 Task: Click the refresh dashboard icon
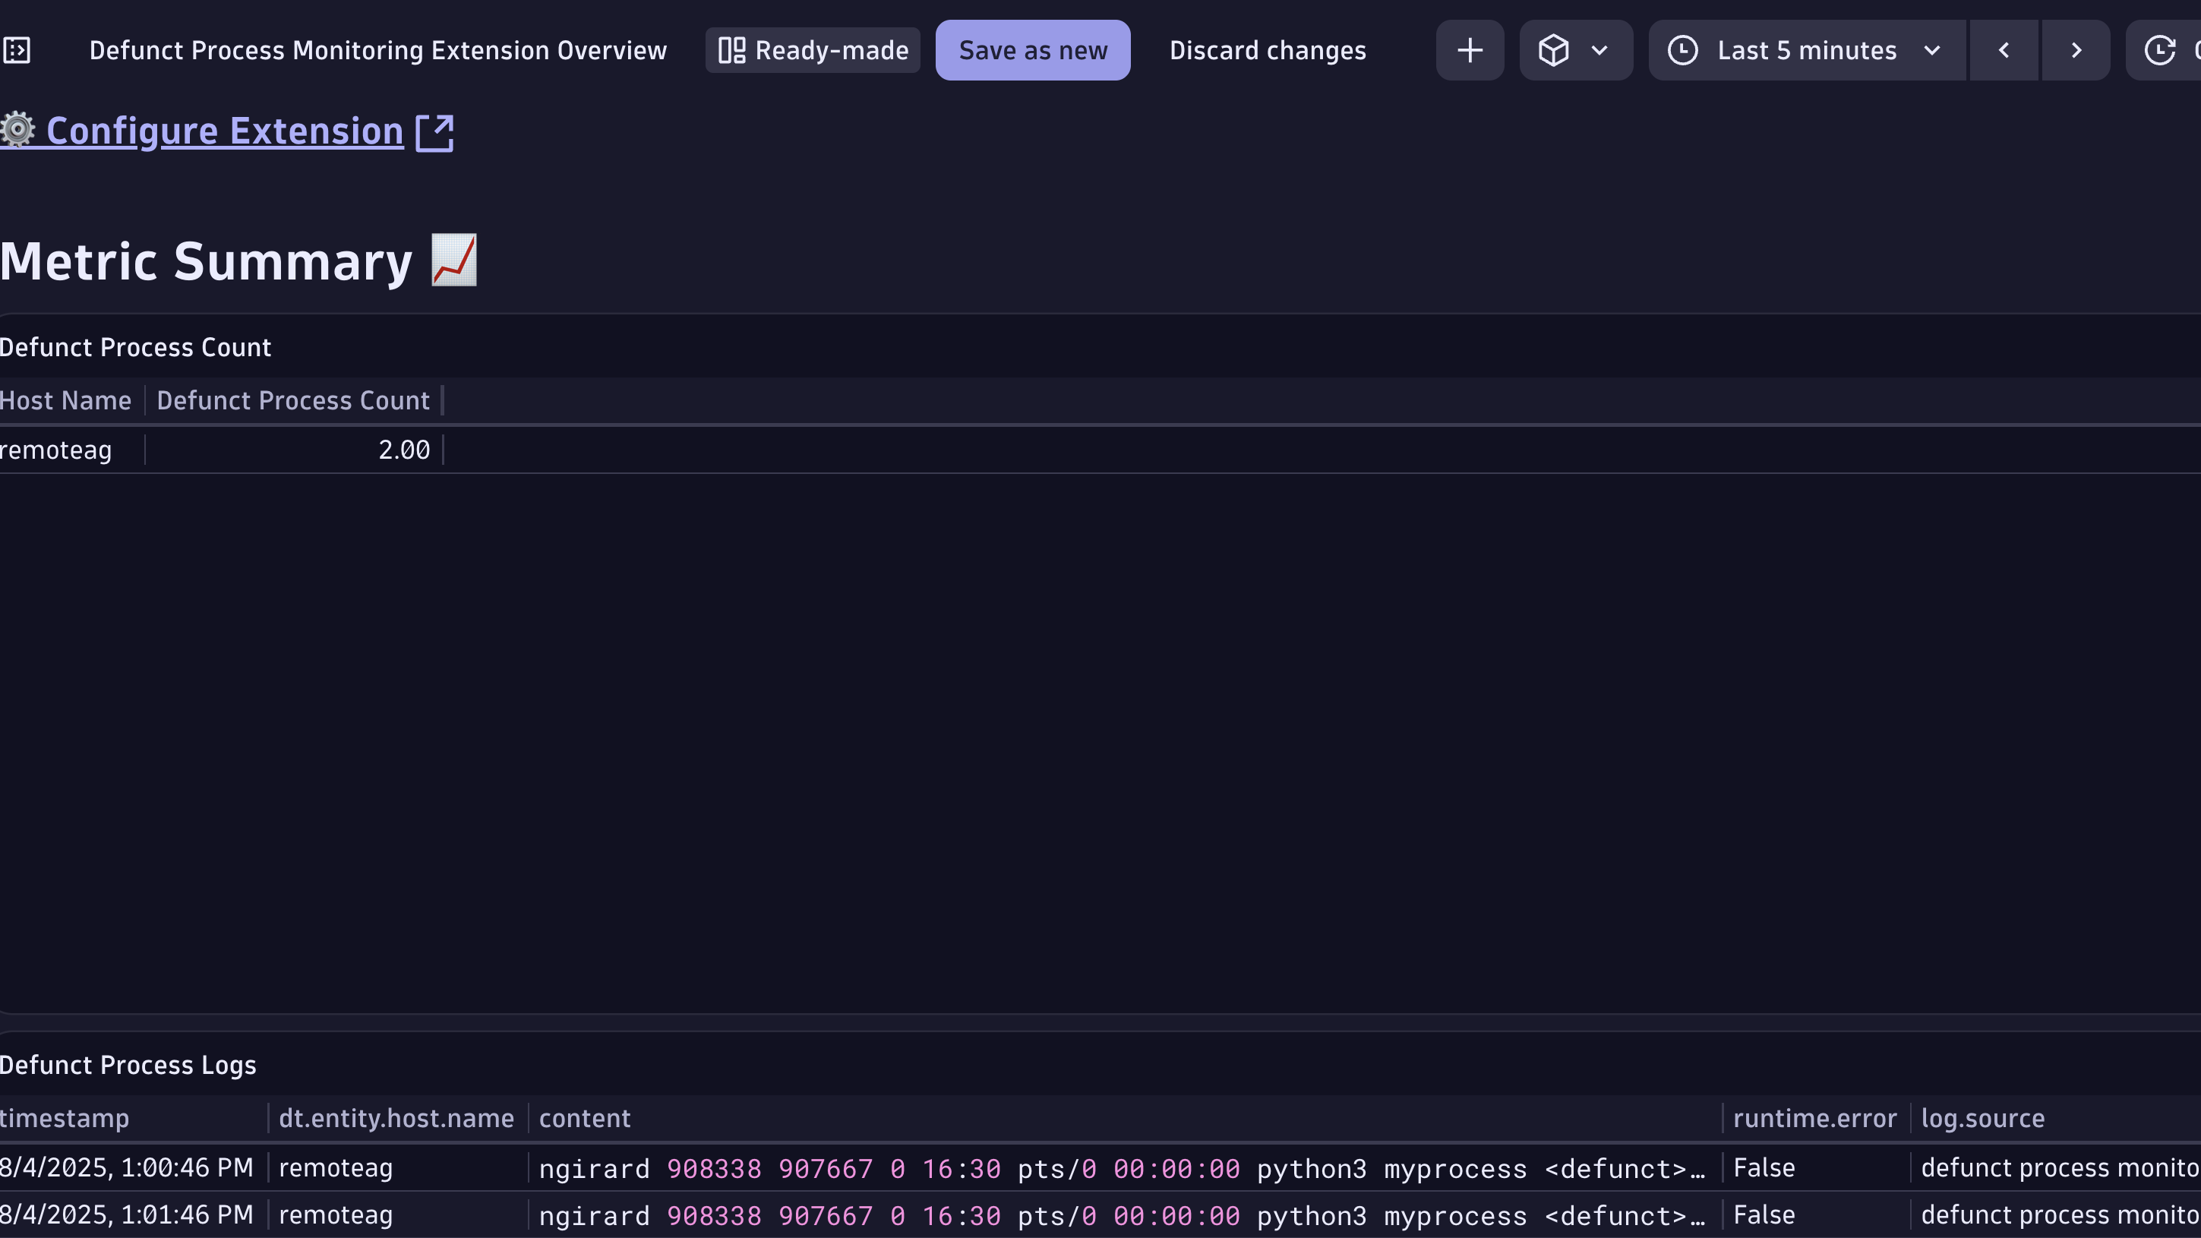point(2161,50)
